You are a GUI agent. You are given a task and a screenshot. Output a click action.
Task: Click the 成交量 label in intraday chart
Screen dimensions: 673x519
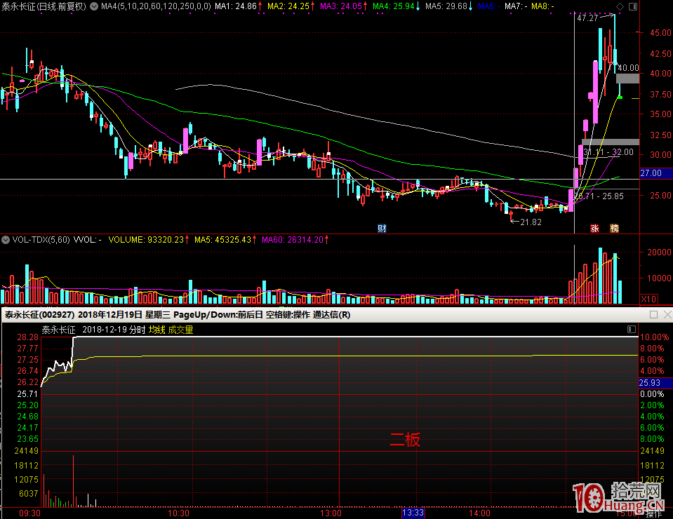click(180, 330)
